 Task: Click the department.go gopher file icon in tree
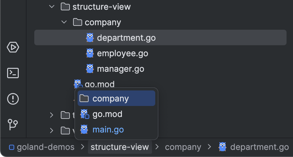point(90,38)
